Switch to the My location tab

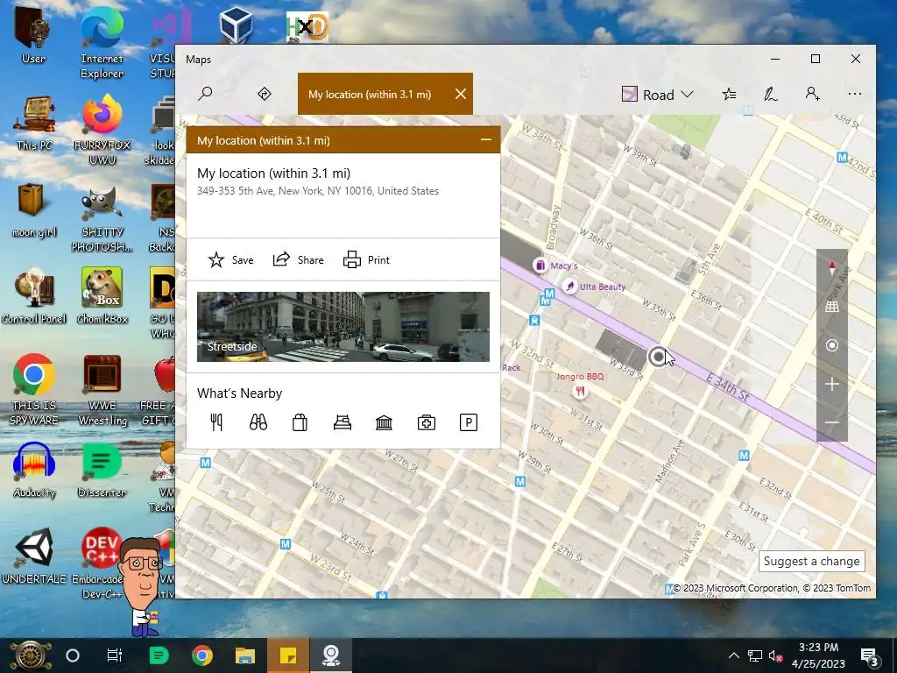tap(370, 94)
